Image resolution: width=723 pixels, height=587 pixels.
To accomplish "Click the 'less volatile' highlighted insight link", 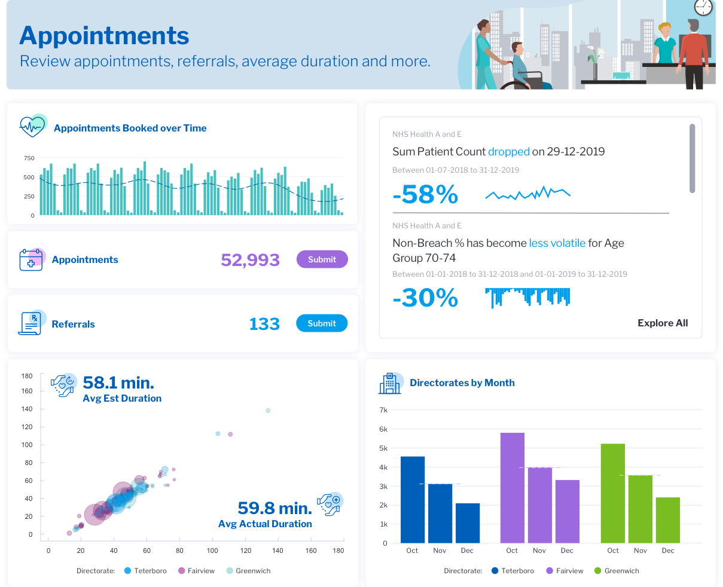I will click(557, 243).
